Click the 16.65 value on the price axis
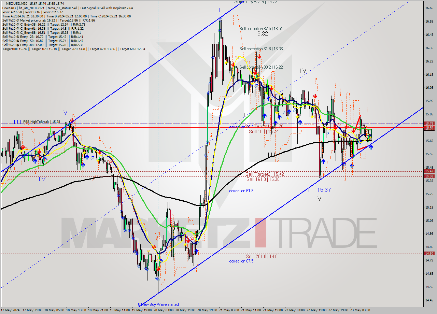This screenshot has height=314, width=437. pyautogui.click(x=429, y=8)
